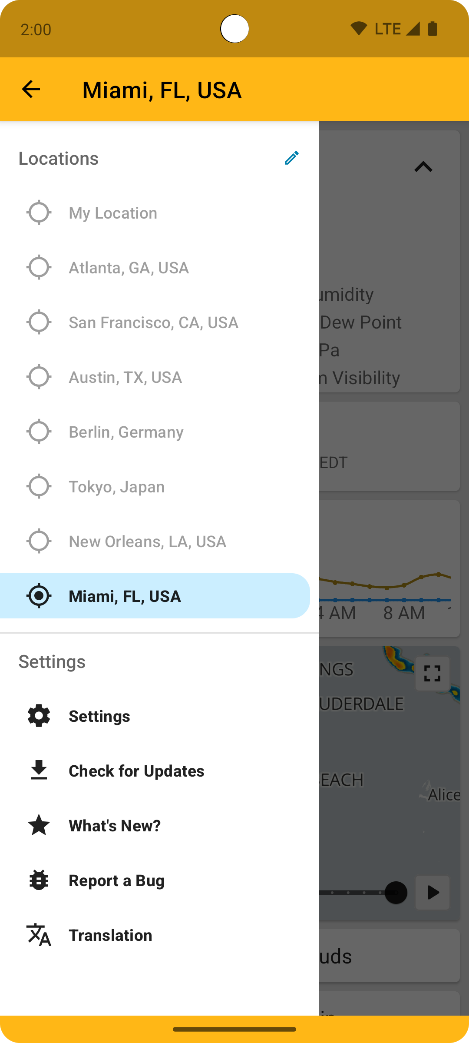Select the My Location target icon
The height and width of the screenshot is (1043, 469).
(x=39, y=213)
